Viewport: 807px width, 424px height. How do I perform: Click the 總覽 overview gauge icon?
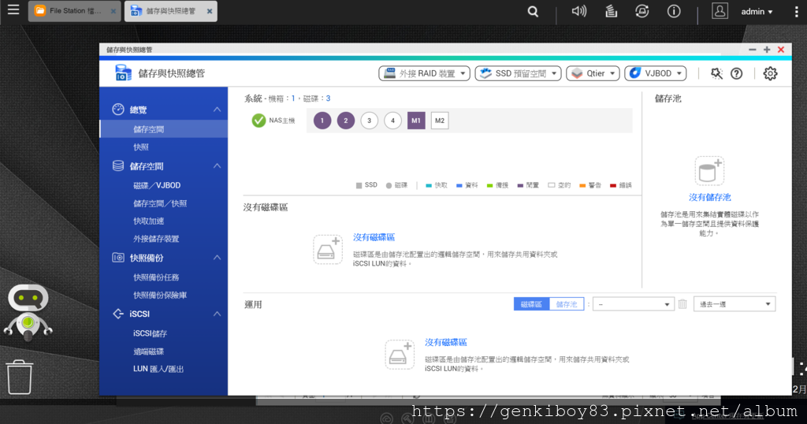pos(118,109)
